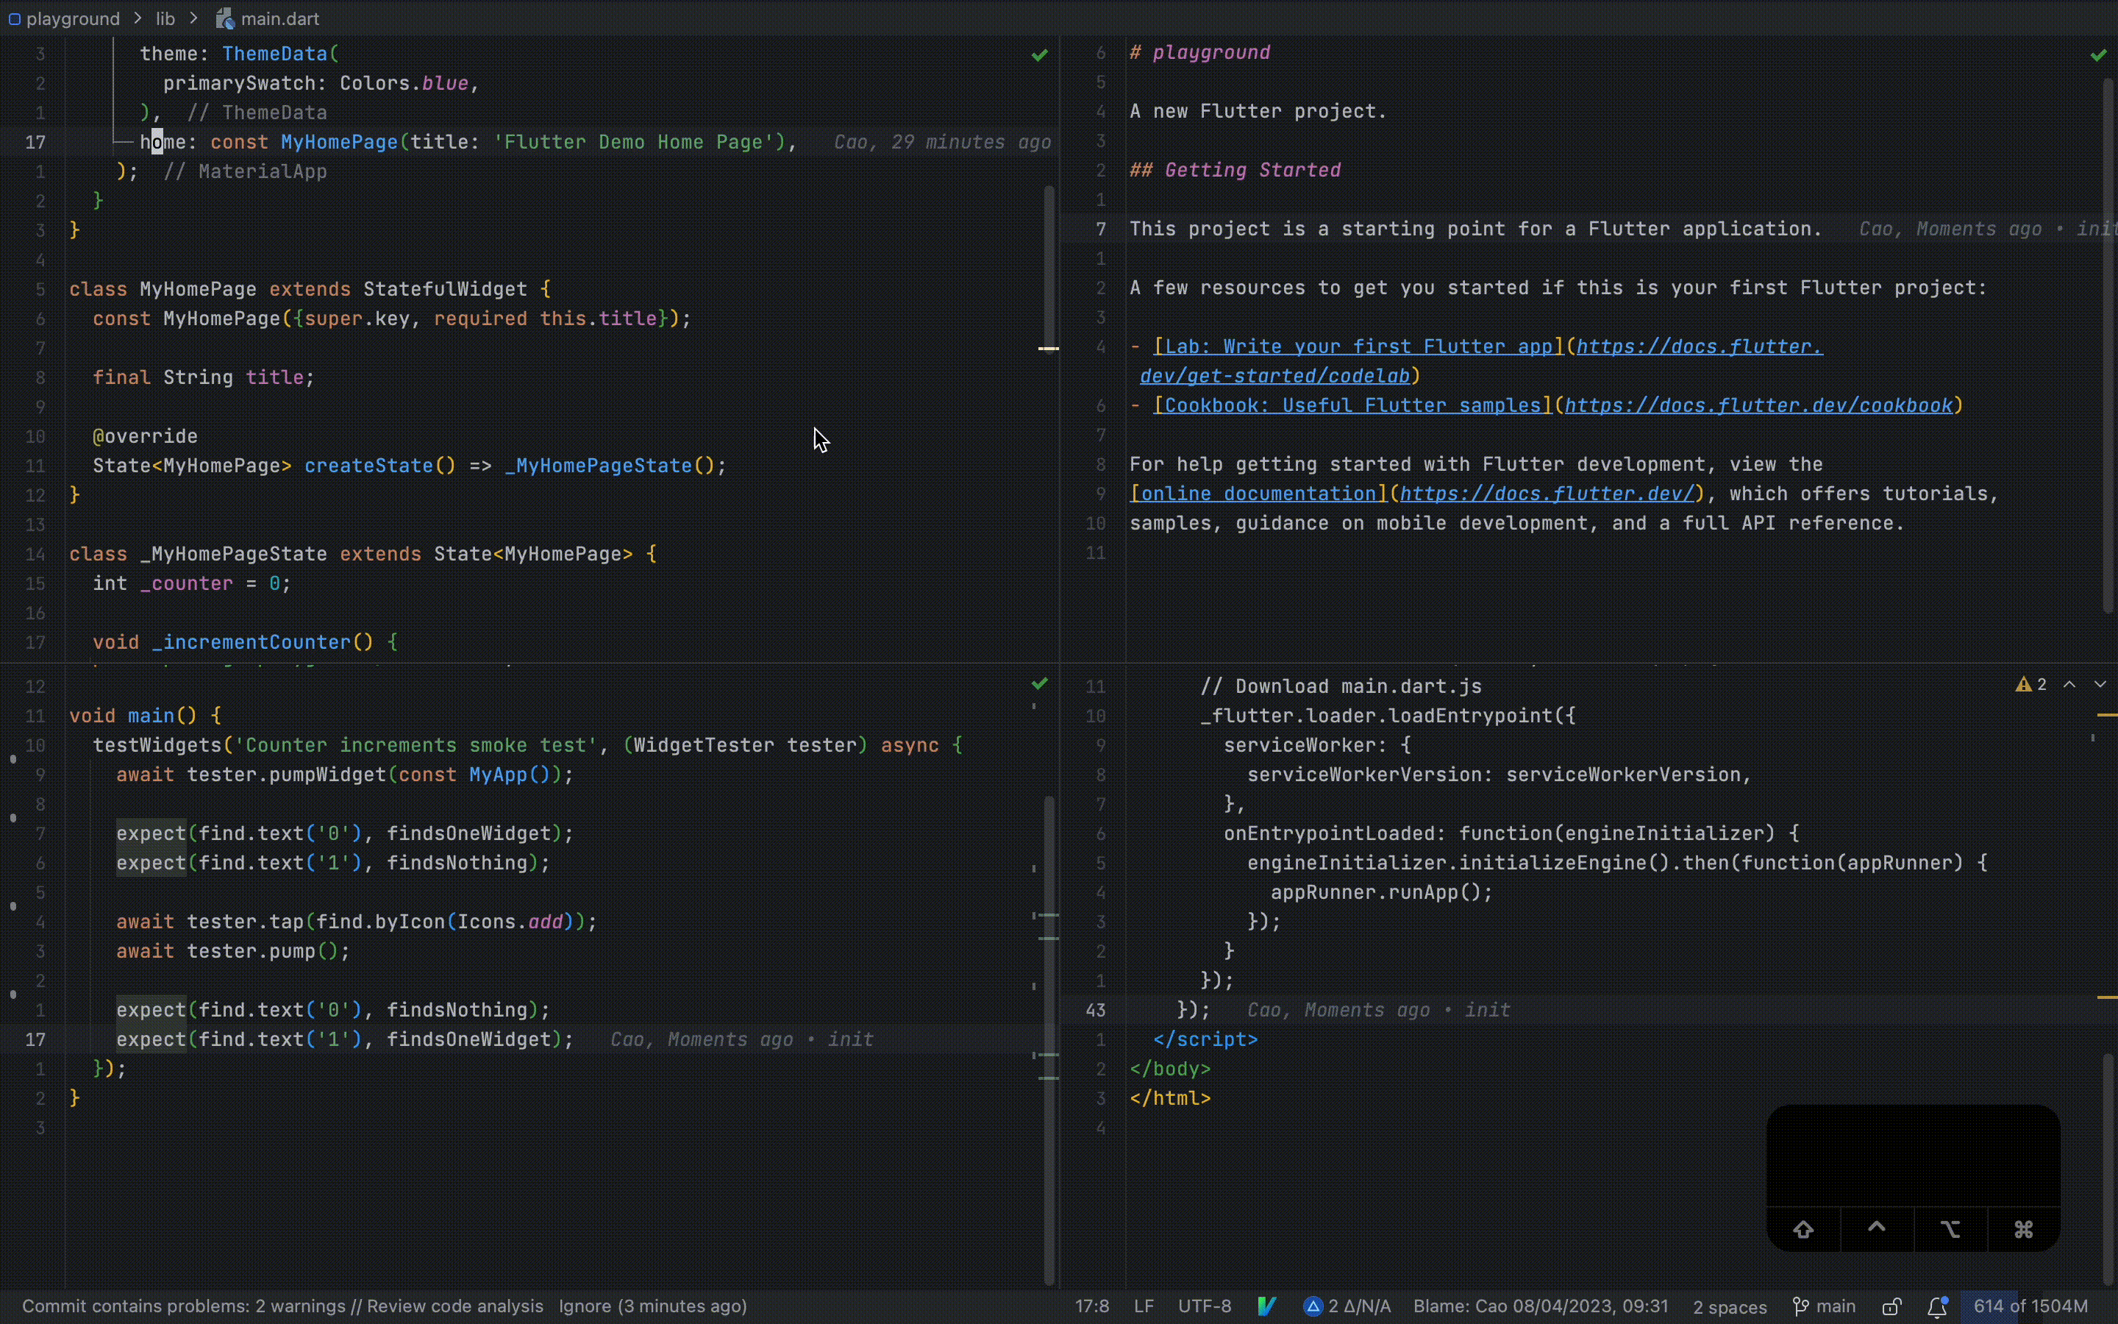Toggle the Shift key in the key overlay

click(x=1803, y=1229)
